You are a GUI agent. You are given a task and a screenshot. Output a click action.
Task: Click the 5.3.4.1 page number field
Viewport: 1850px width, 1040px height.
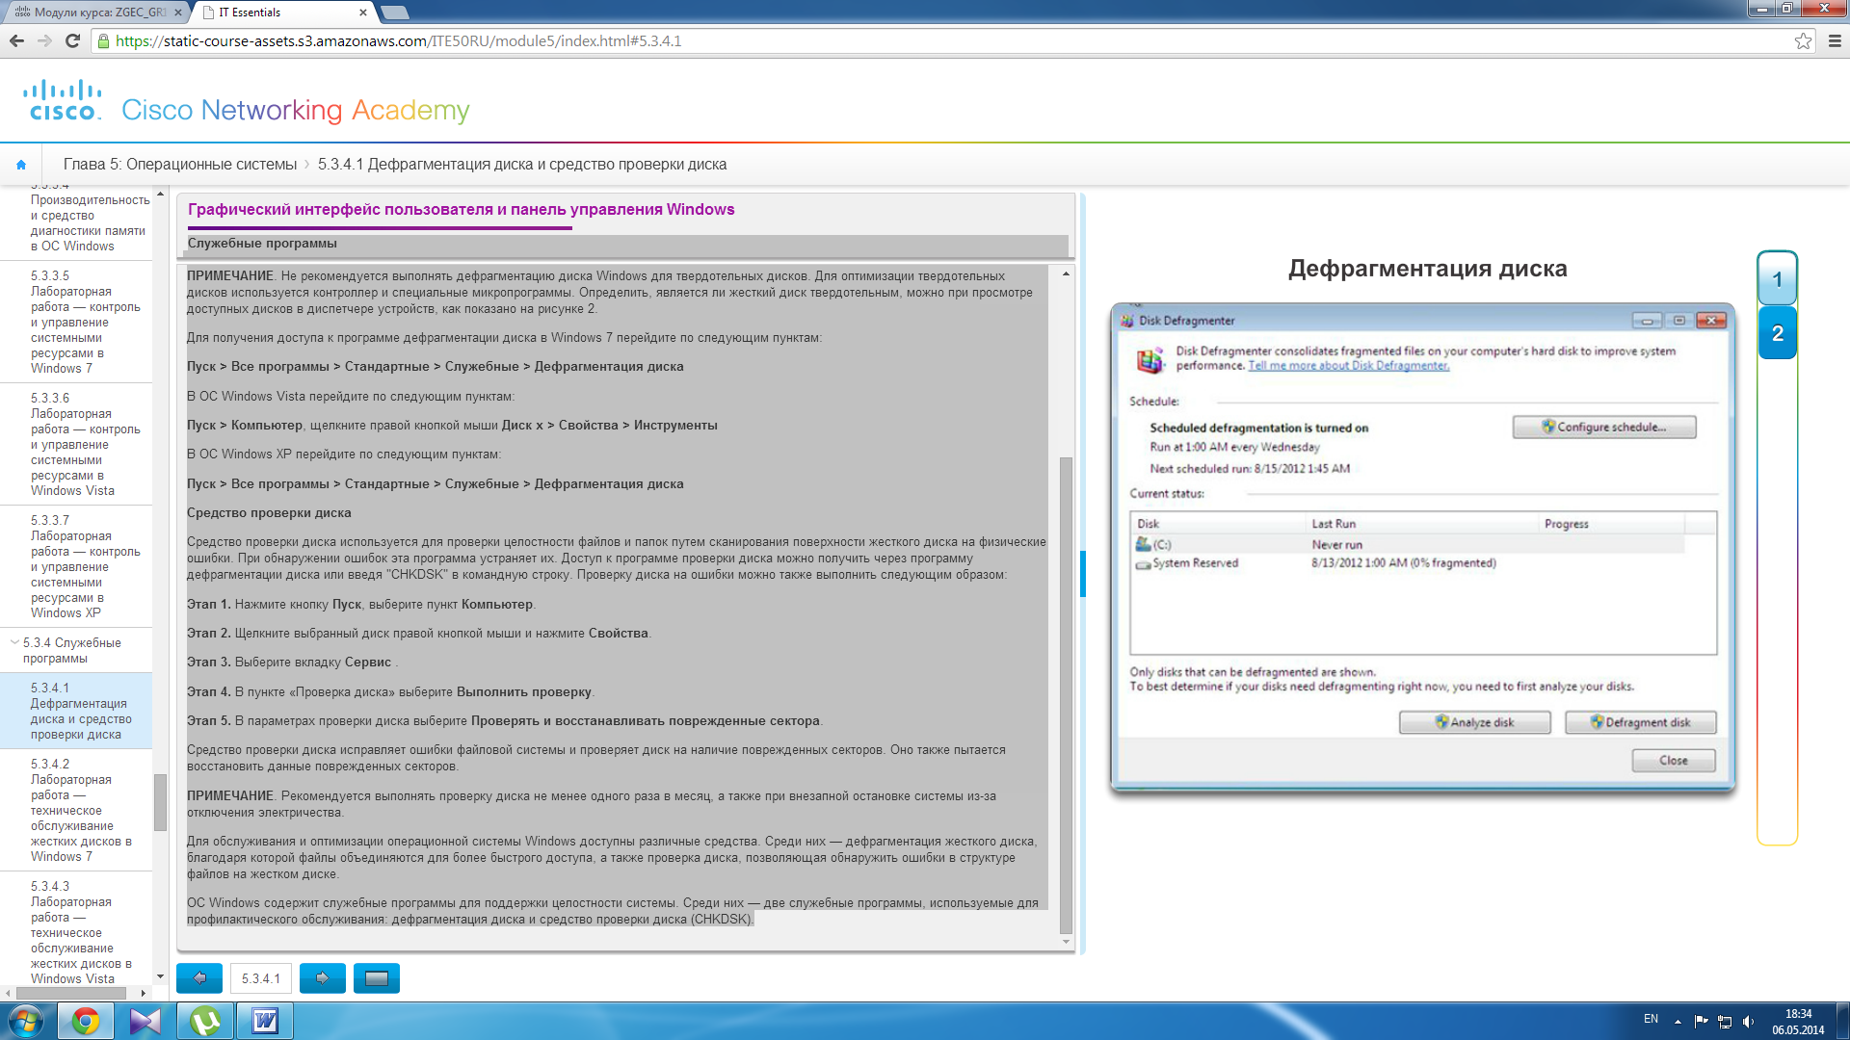point(261,978)
